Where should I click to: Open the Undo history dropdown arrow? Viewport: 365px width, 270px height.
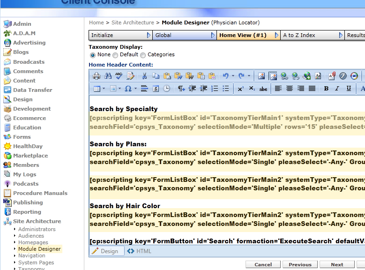point(233,76)
